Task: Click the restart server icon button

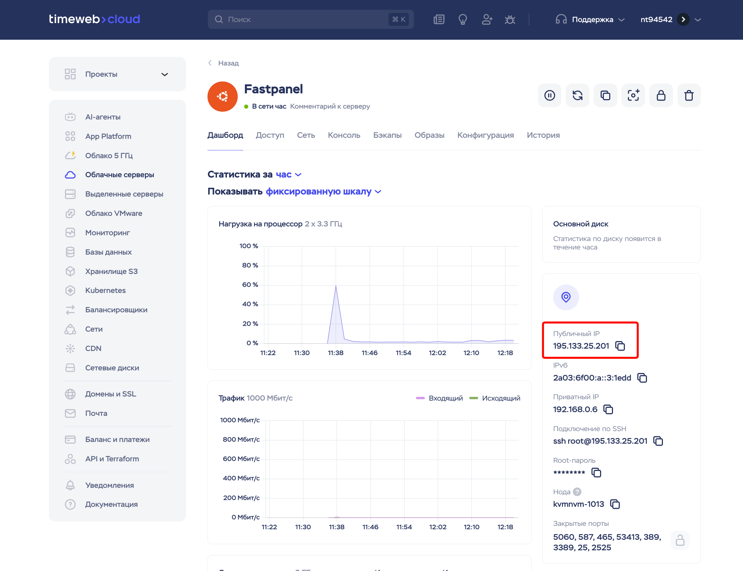Action: pyautogui.click(x=577, y=95)
